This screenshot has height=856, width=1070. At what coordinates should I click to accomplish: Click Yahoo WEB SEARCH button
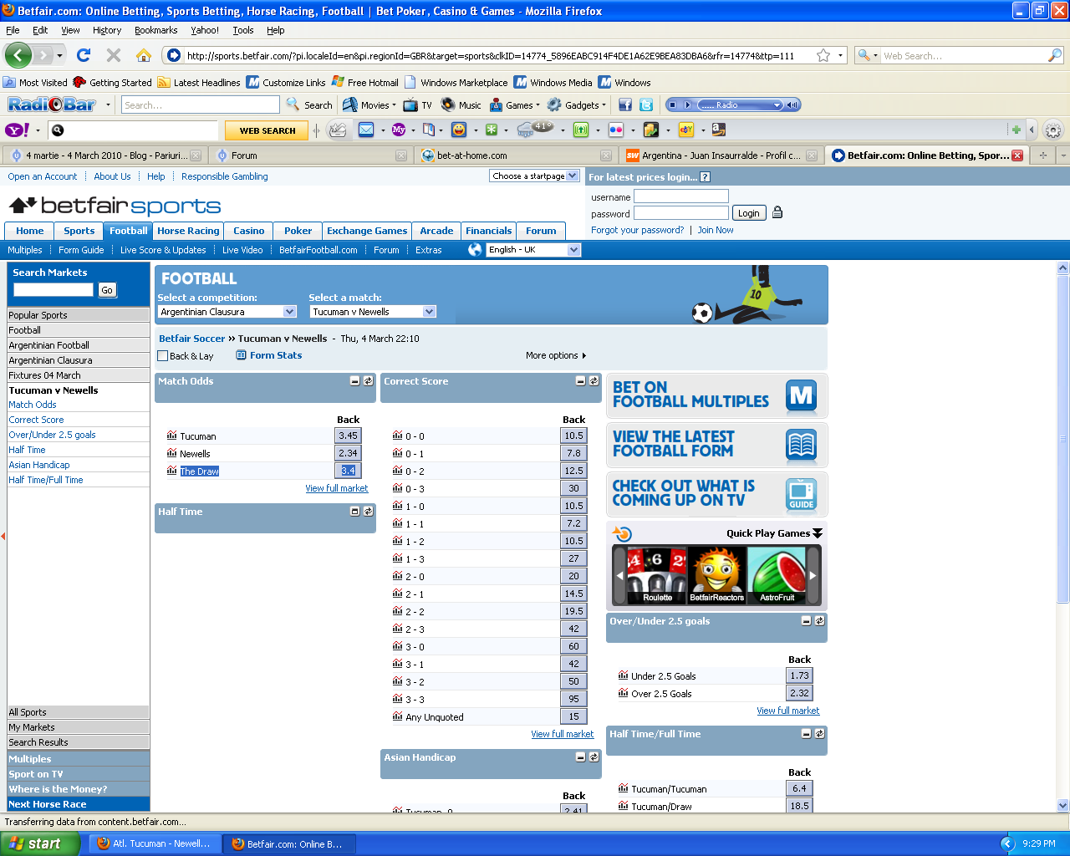tap(267, 130)
